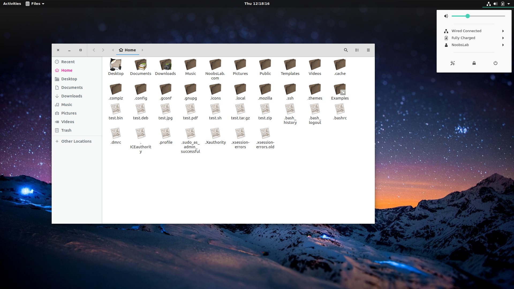Click the lock screen icon in system menu

tap(474, 63)
